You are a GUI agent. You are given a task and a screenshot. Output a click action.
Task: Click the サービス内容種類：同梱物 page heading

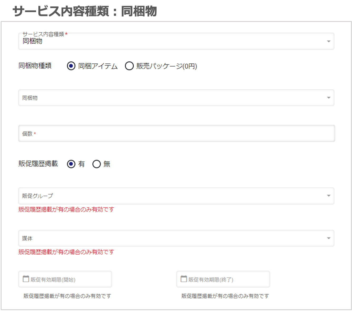pos(84,11)
